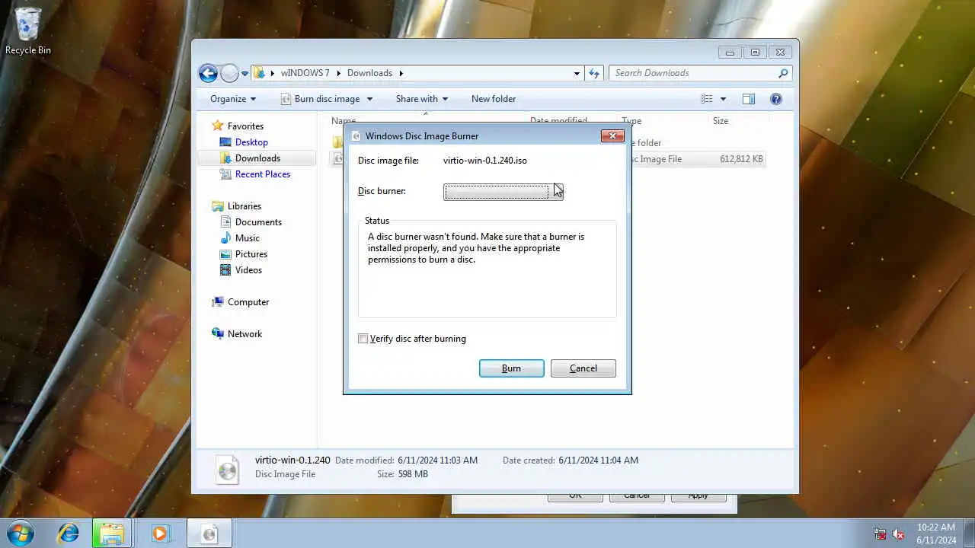Click the details pane disc image icon
The width and height of the screenshot is (975, 548).
(227, 468)
